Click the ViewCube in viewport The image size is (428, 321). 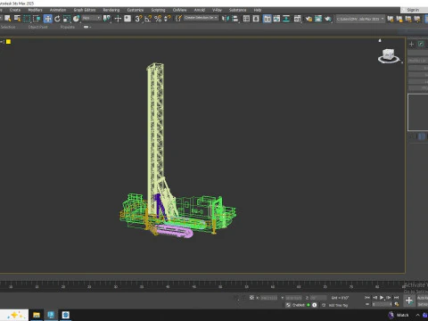[x=389, y=55]
